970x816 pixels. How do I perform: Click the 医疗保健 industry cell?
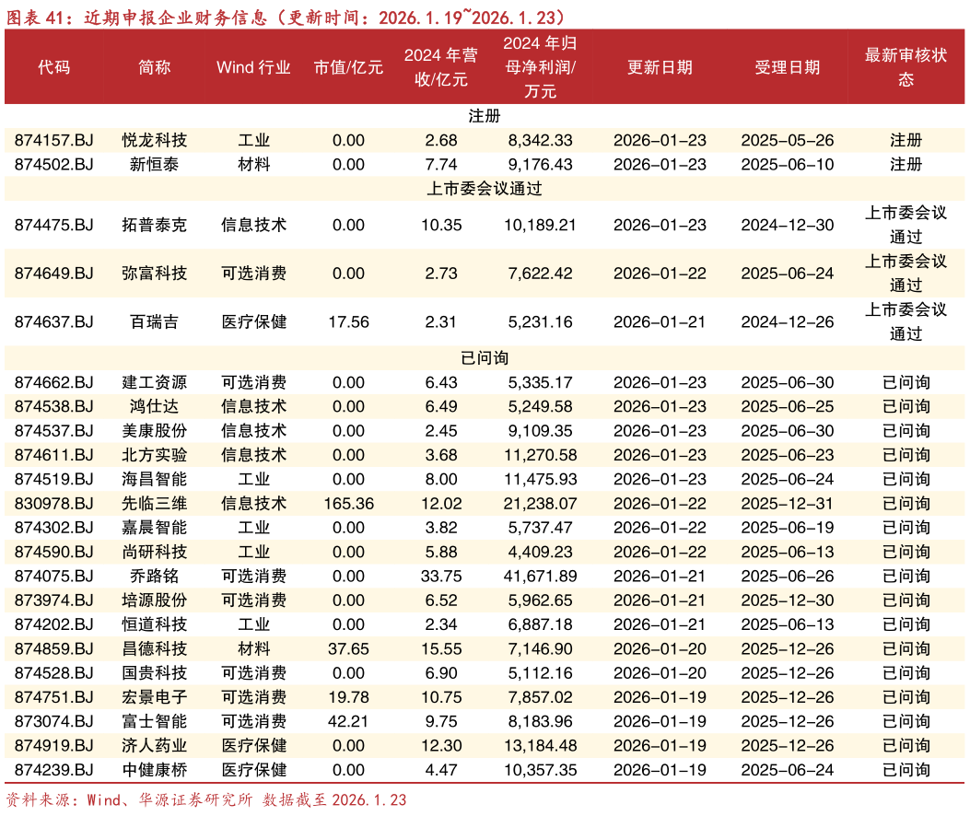pyautogui.click(x=255, y=746)
